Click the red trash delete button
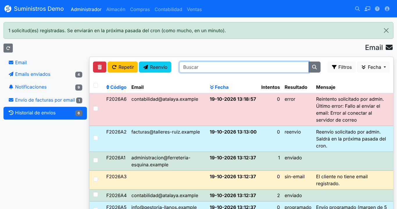397x209 pixels. pos(100,67)
